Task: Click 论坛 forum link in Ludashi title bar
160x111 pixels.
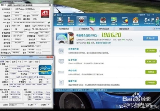Action: tap(148, 15)
